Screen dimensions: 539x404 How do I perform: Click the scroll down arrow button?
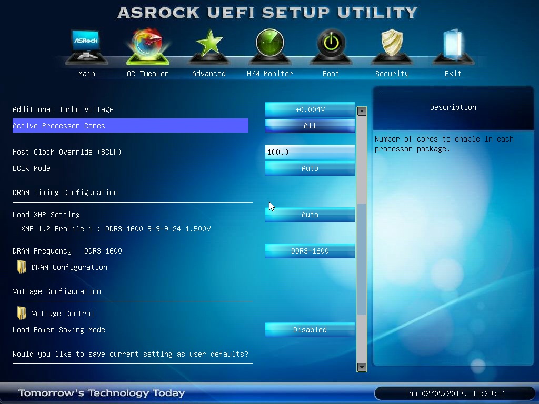coord(362,367)
